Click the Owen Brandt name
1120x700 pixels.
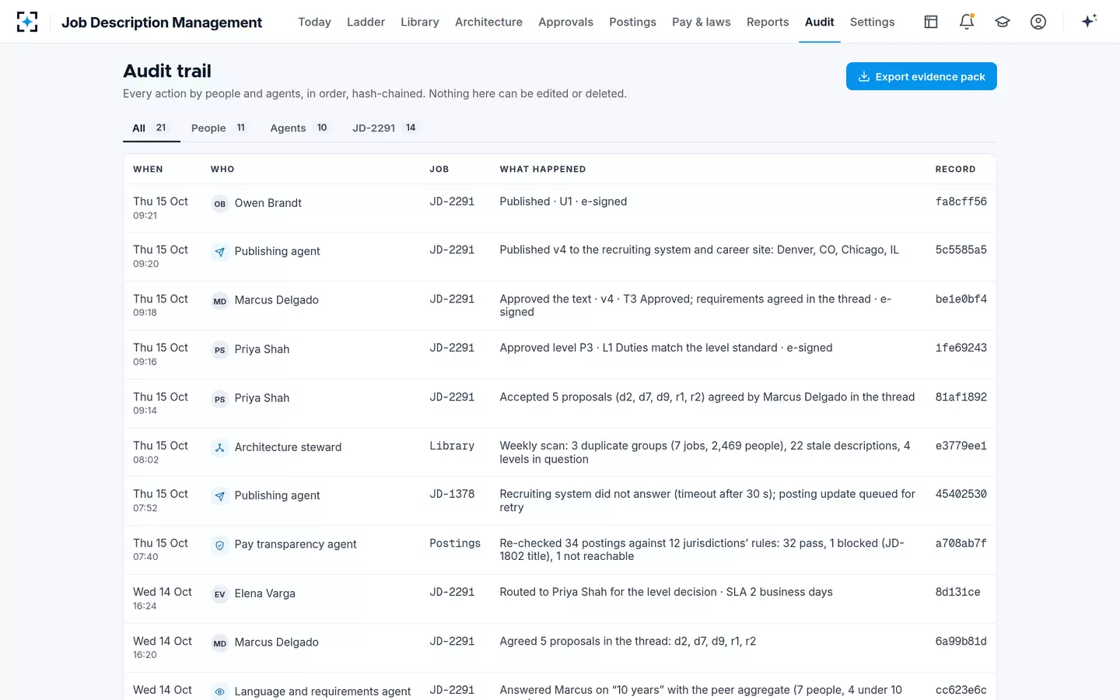[268, 203]
